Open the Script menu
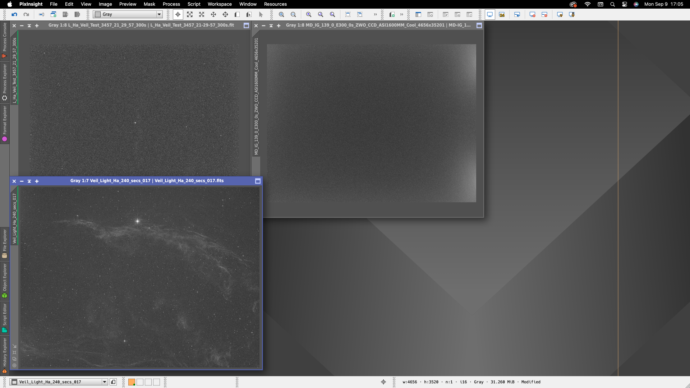The height and width of the screenshot is (388, 690). tap(194, 4)
